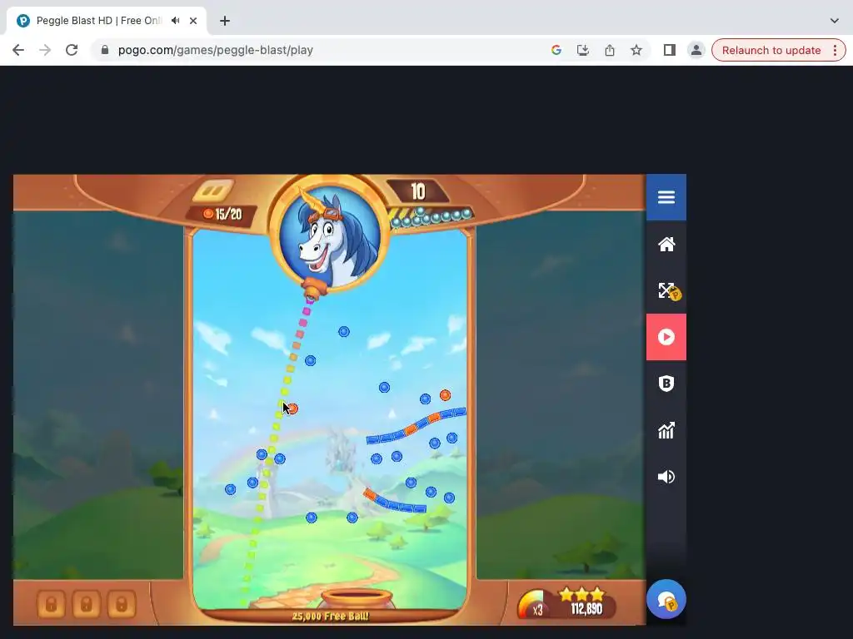Click the free ball bucket
This screenshot has width=853, height=639.
[357, 599]
